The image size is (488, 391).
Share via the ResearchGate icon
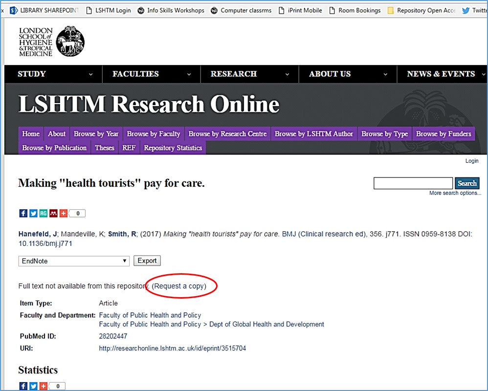43,213
